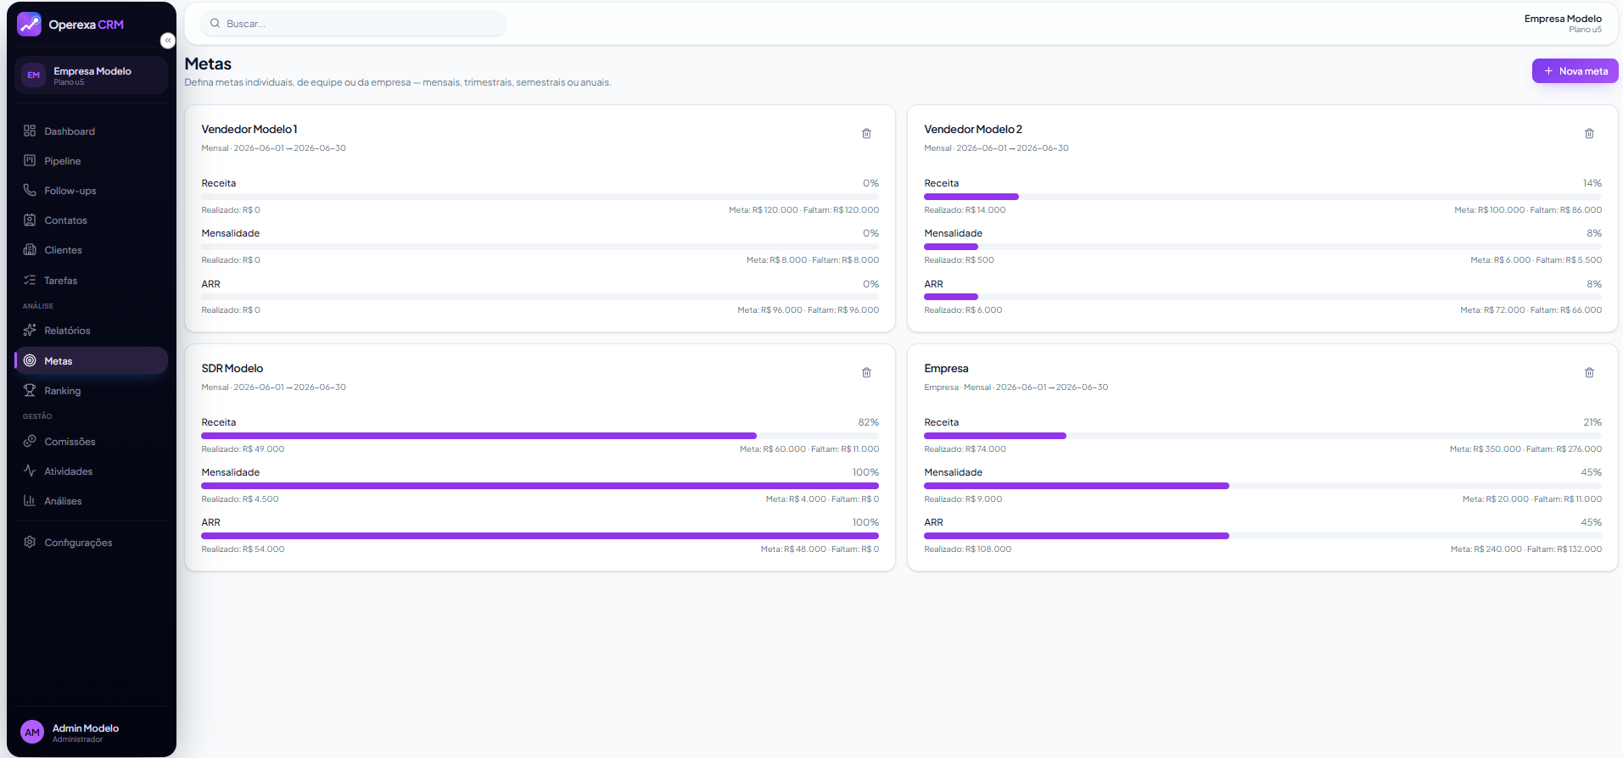
Task: Click trash icon on SDR Modelo card
Action: click(866, 373)
